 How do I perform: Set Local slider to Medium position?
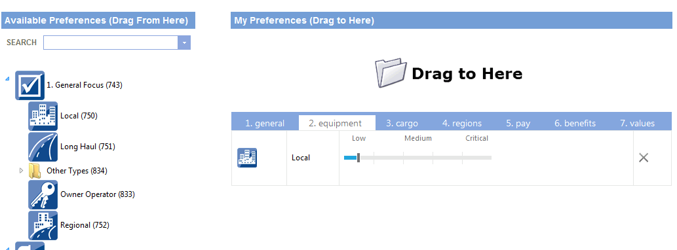click(418, 158)
